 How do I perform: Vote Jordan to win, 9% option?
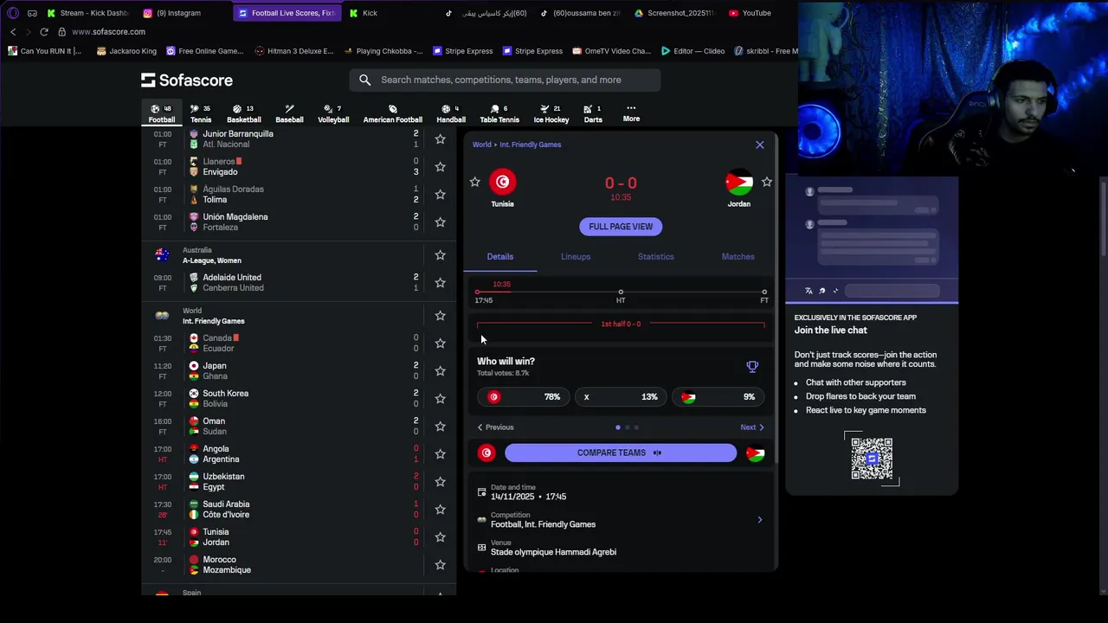718,397
